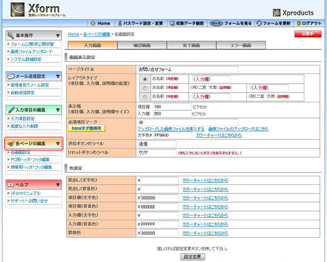
Task: Click the 項目欄(文字色) field showing 333333
Action: pos(159,198)
